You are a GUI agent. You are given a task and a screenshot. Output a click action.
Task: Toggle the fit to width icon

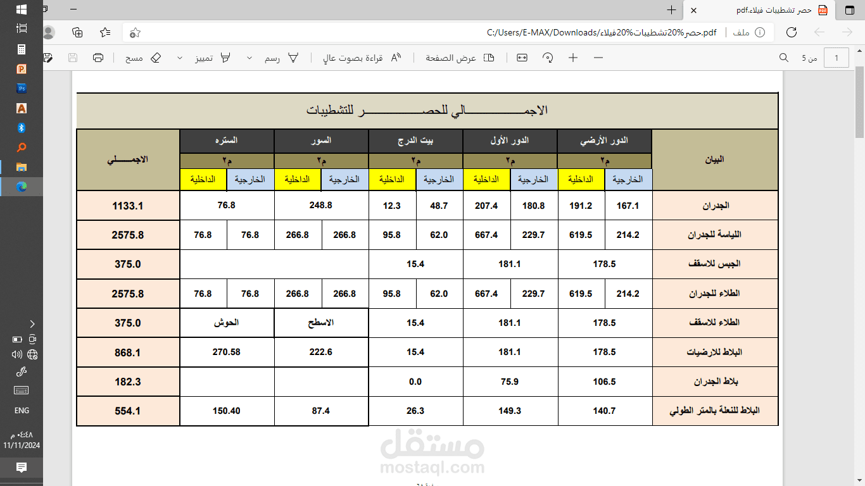click(x=522, y=58)
